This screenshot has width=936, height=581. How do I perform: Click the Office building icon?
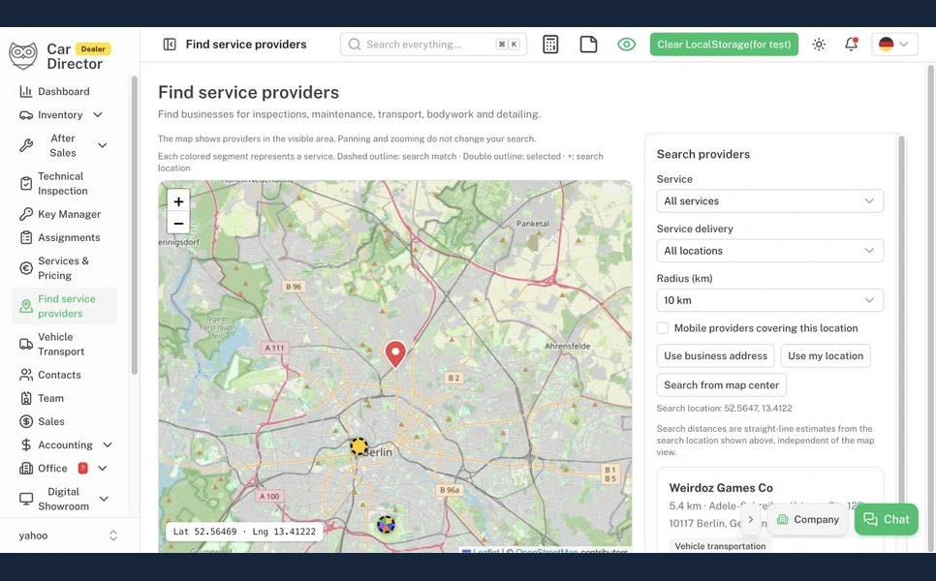click(25, 469)
